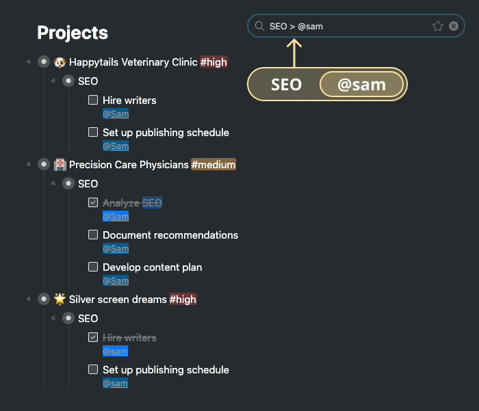479x411 pixels.
Task: Click "Happytails Veterinary Clinic" text
Action: tap(133, 62)
